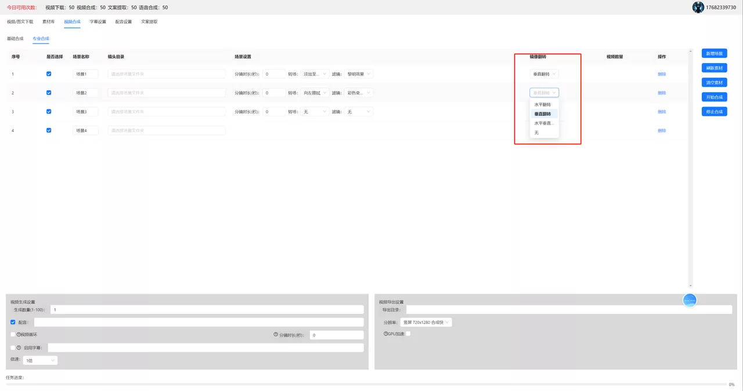Screen dimensions: 743x391
Task: Click the help icon beside GPU加速
Action: pos(385,334)
